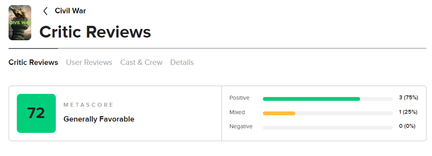Click the green 72 Metascore badge
Viewport: 432px width, 156px height.
coord(36,113)
